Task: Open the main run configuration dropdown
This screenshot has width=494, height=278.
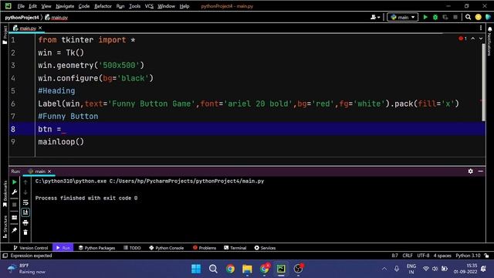Action: 403,17
